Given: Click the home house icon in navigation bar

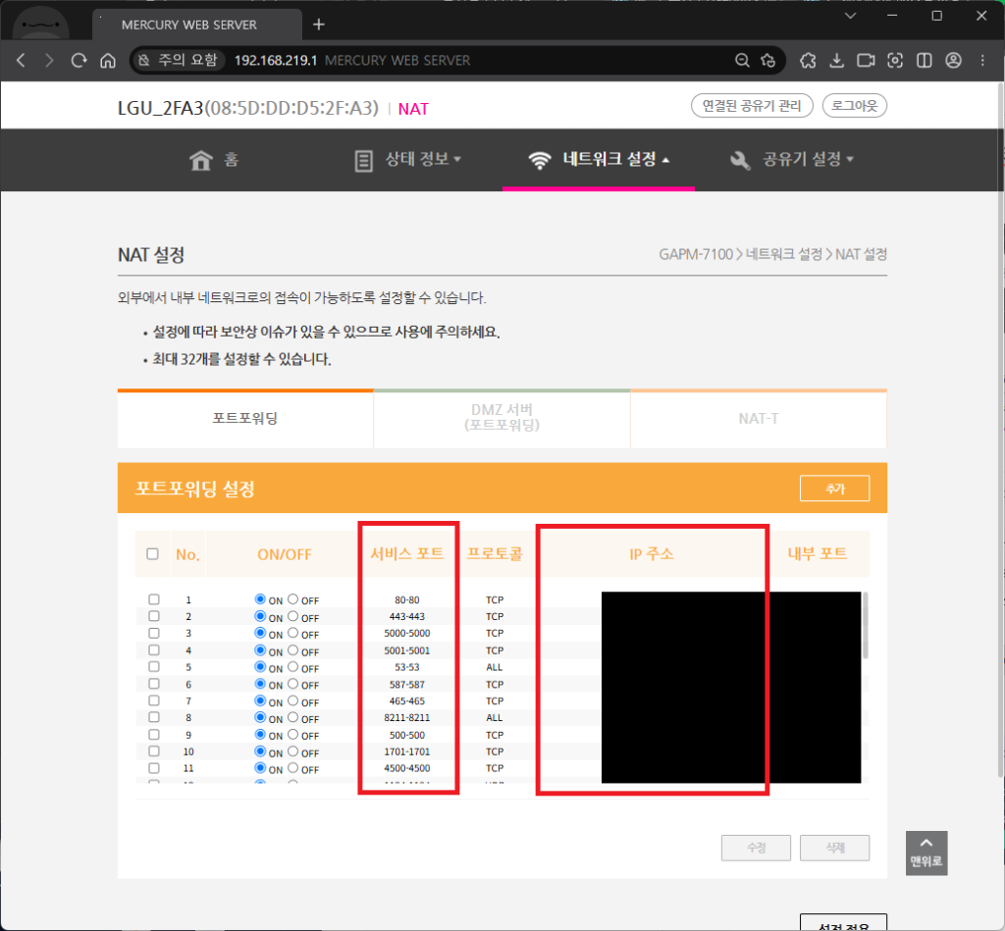Looking at the screenshot, I should click(200, 160).
